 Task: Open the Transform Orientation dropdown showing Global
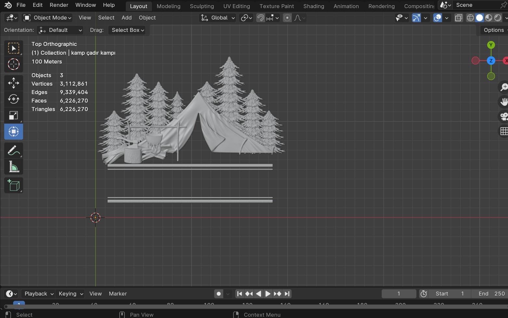218,18
